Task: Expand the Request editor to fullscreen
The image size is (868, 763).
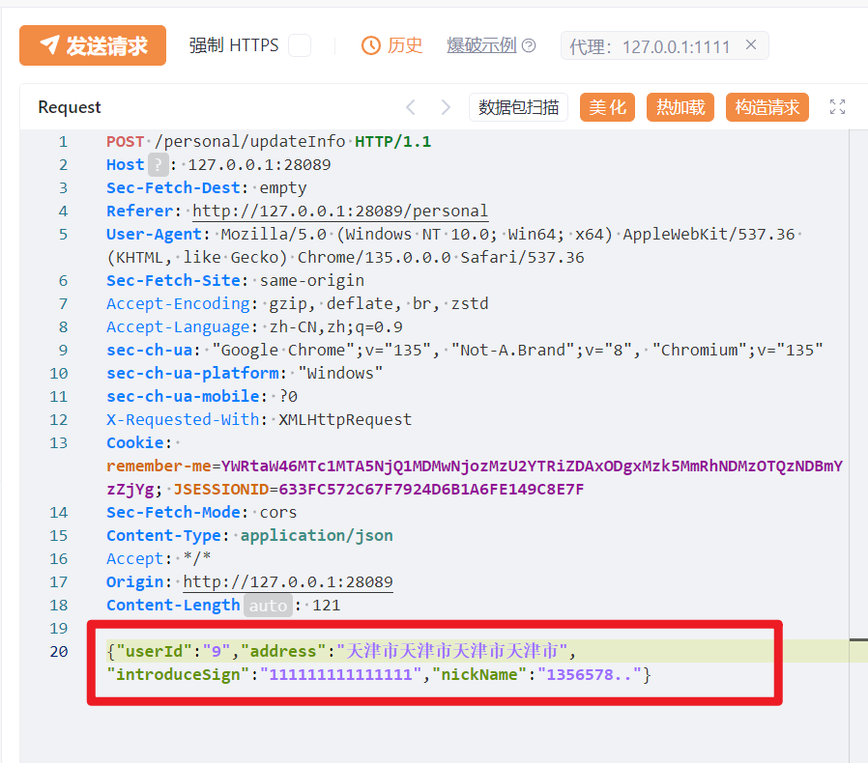Action: click(838, 107)
